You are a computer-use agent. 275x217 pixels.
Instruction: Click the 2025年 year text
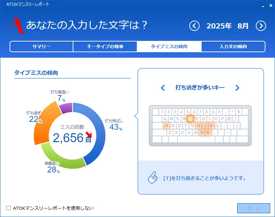(219, 26)
